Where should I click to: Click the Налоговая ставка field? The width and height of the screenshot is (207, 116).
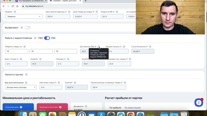(51, 87)
